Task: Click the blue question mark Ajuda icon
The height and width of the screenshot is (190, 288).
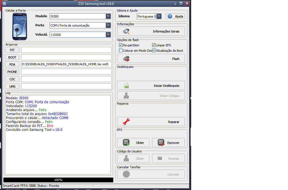Action: pyautogui.click(x=170, y=16)
